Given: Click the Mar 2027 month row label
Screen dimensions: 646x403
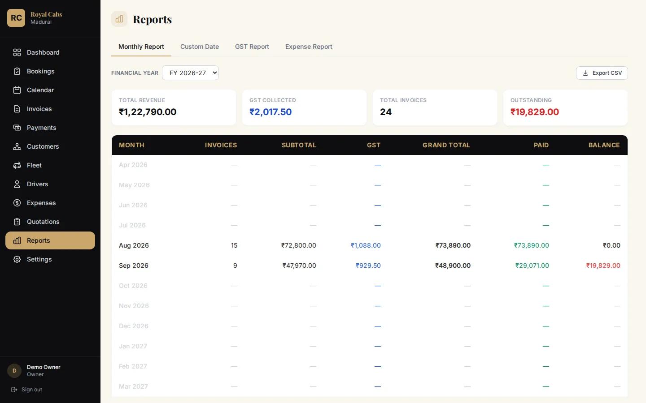Looking at the screenshot, I should coord(133,386).
